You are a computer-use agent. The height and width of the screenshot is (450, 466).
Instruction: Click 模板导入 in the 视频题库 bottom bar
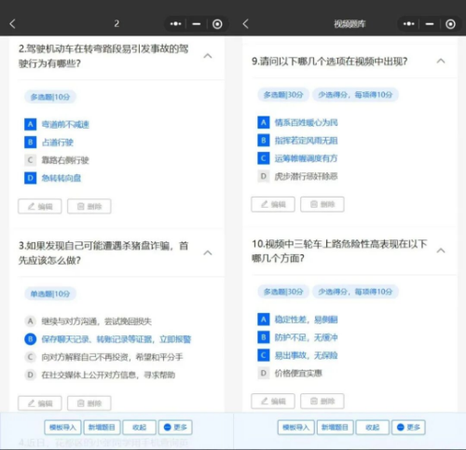point(296,428)
